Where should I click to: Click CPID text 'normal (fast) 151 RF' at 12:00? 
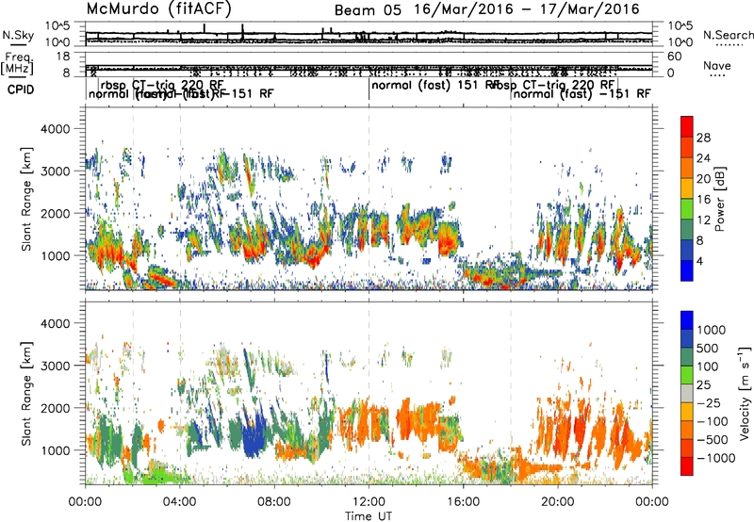coord(435,86)
